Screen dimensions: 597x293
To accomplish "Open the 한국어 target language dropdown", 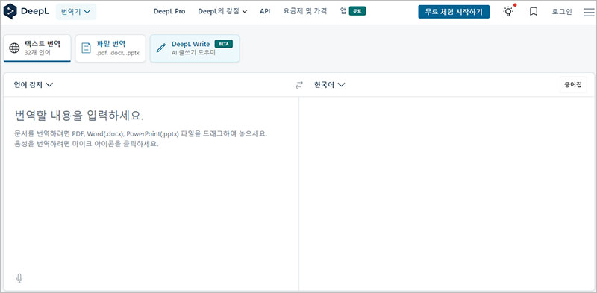I will click(x=329, y=85).
